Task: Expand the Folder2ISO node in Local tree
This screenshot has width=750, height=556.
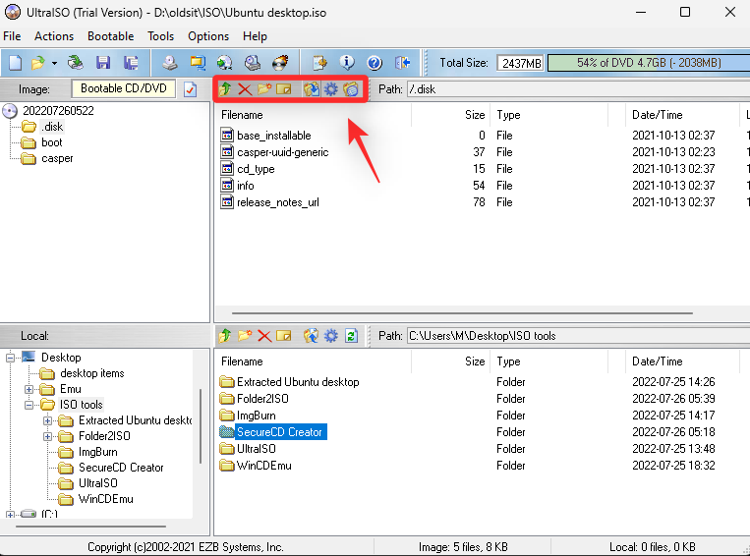Action: (47, 436)
